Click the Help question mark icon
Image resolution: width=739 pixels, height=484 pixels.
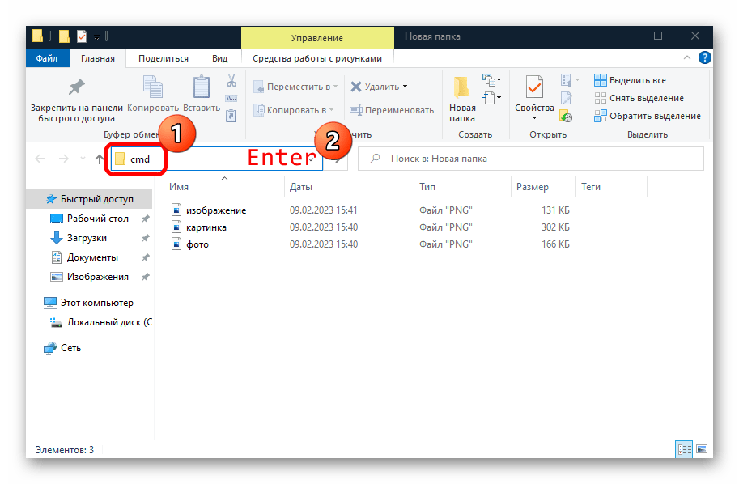click(704, 58)
